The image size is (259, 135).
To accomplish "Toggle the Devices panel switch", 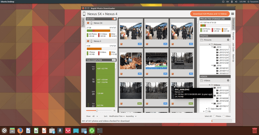I will tap(114, 19).
